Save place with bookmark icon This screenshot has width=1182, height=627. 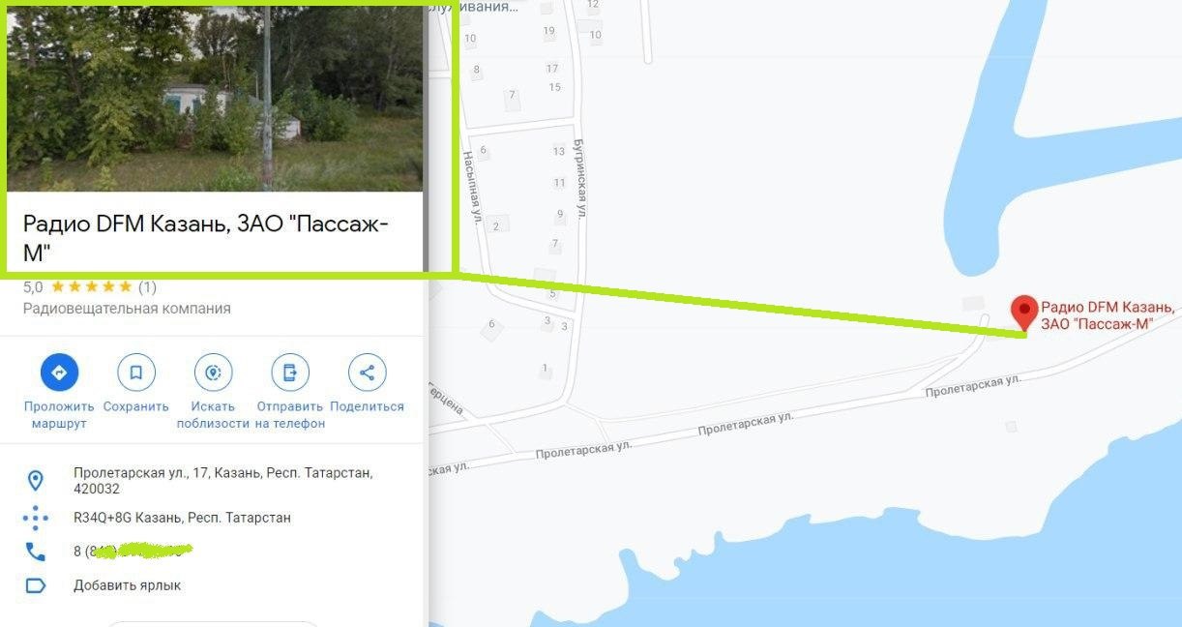(136, 373)
